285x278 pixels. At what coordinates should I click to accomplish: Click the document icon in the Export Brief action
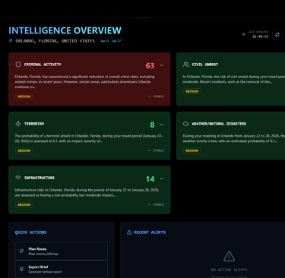click(21, 269)
